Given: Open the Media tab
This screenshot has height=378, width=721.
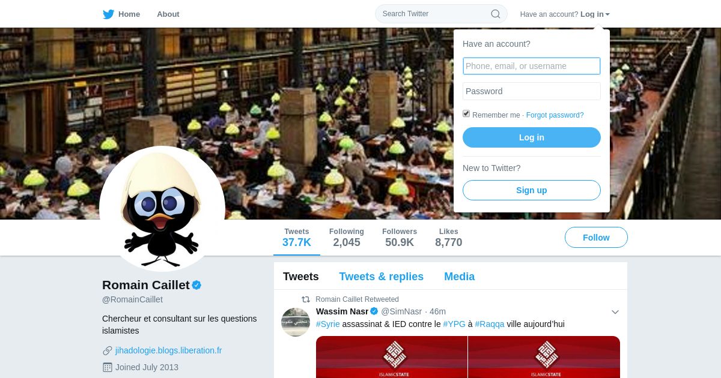Looking at the screenshot, I should click(x=459, y=277).
